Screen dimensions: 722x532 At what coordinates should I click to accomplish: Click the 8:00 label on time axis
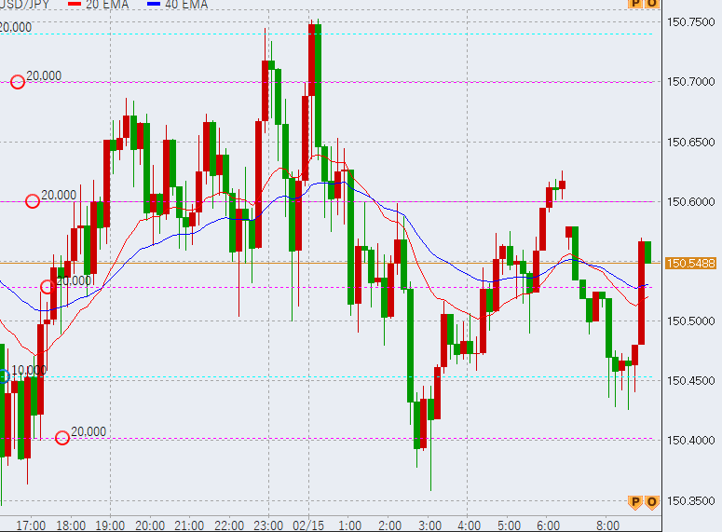[x=607, y=525]
